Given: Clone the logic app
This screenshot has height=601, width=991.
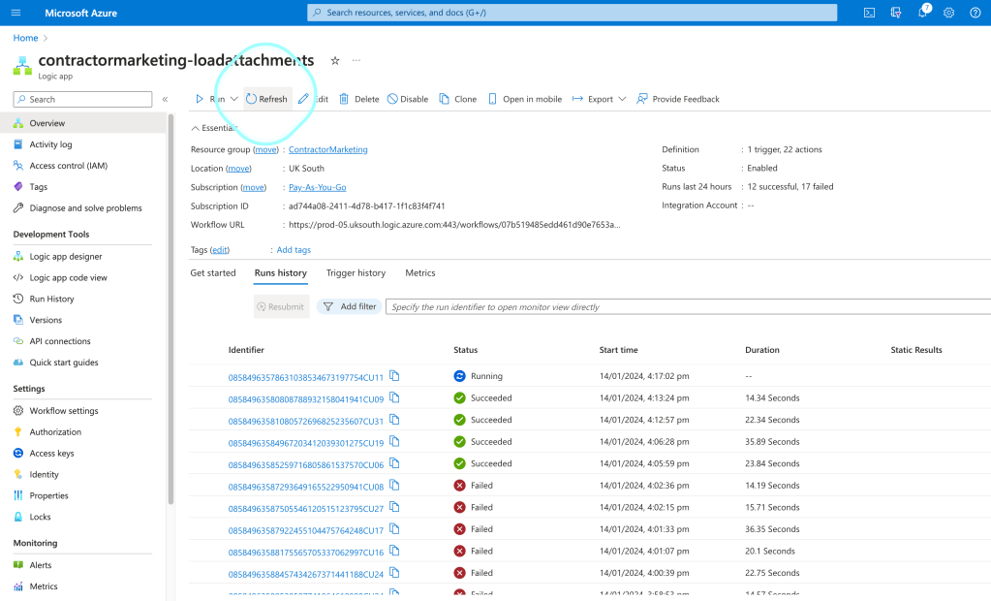Looking at the screenshot, I should point(458,99).
